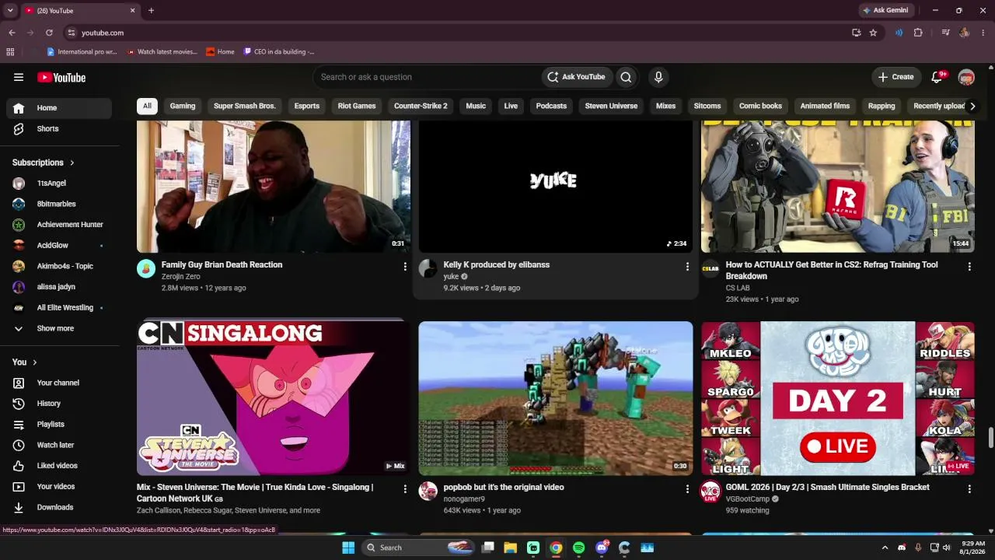
Task: Bookmark this page with the star
Action: [x=873, y=33]
